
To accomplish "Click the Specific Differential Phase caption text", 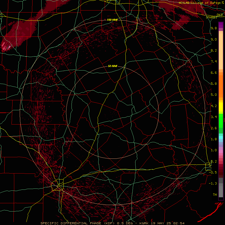I will (x=112, y=223).
